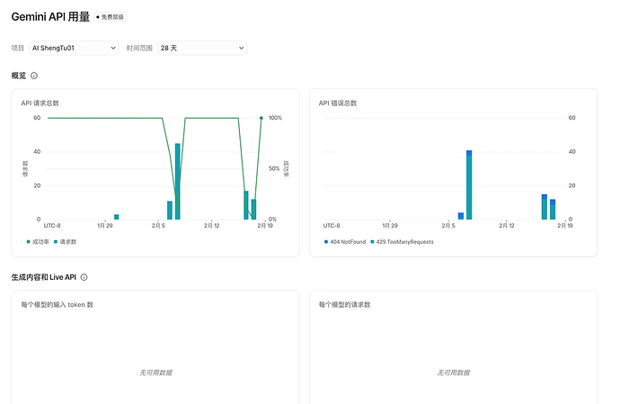
Task: Click the small error bar near 2月 5
Action: (x=461, y=216)
